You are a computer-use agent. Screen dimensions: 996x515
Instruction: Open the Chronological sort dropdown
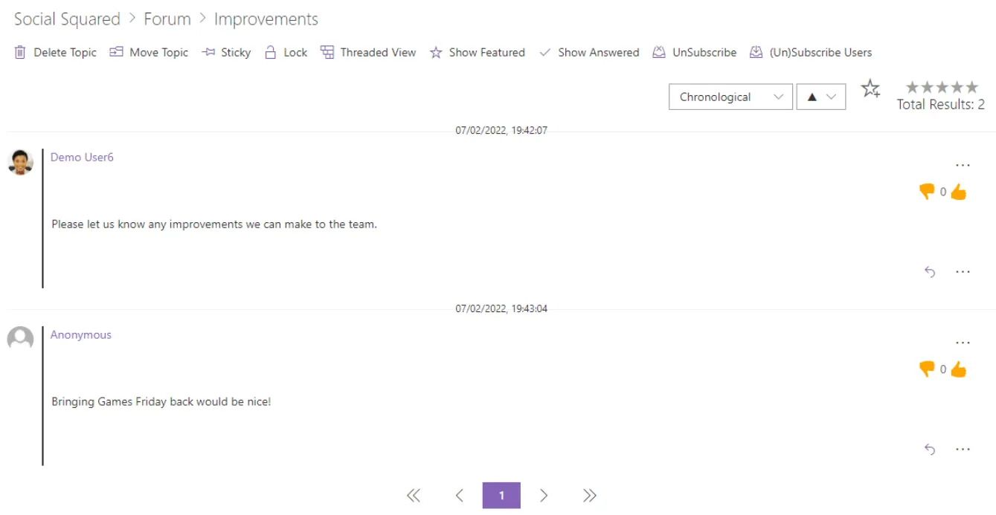pyautogui.click(x=730, y=97)
